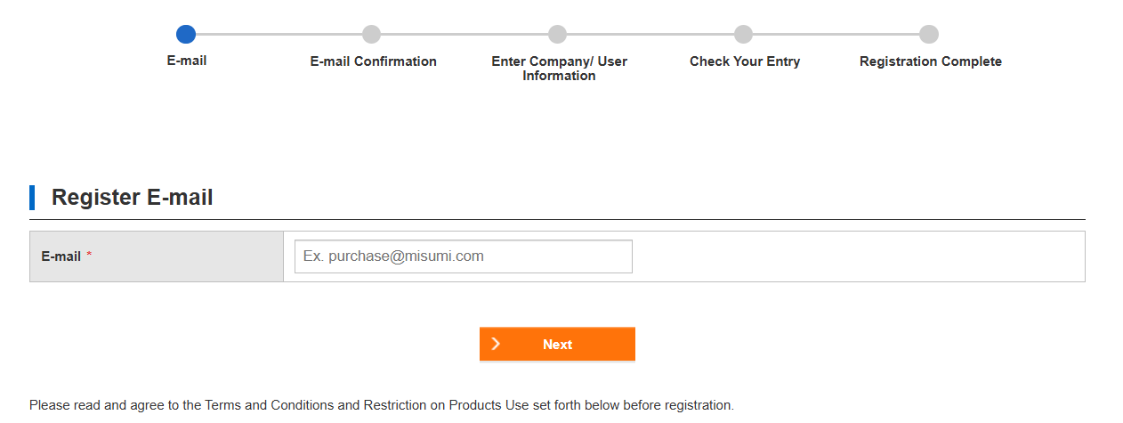Click progress line between E-mail and E-mail Confirmation
The width and height of the screenshot is (1123, 423).
[279, 35]
